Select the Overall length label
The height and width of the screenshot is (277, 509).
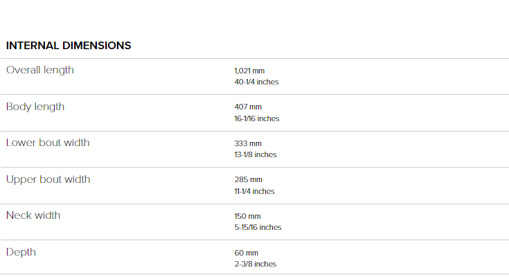[40, 70]
